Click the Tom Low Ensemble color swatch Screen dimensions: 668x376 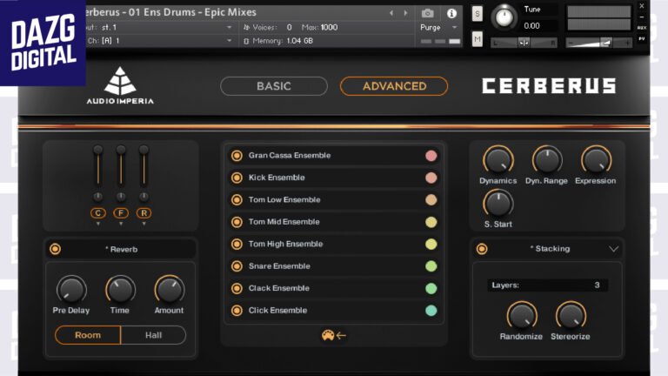point(431,200)
